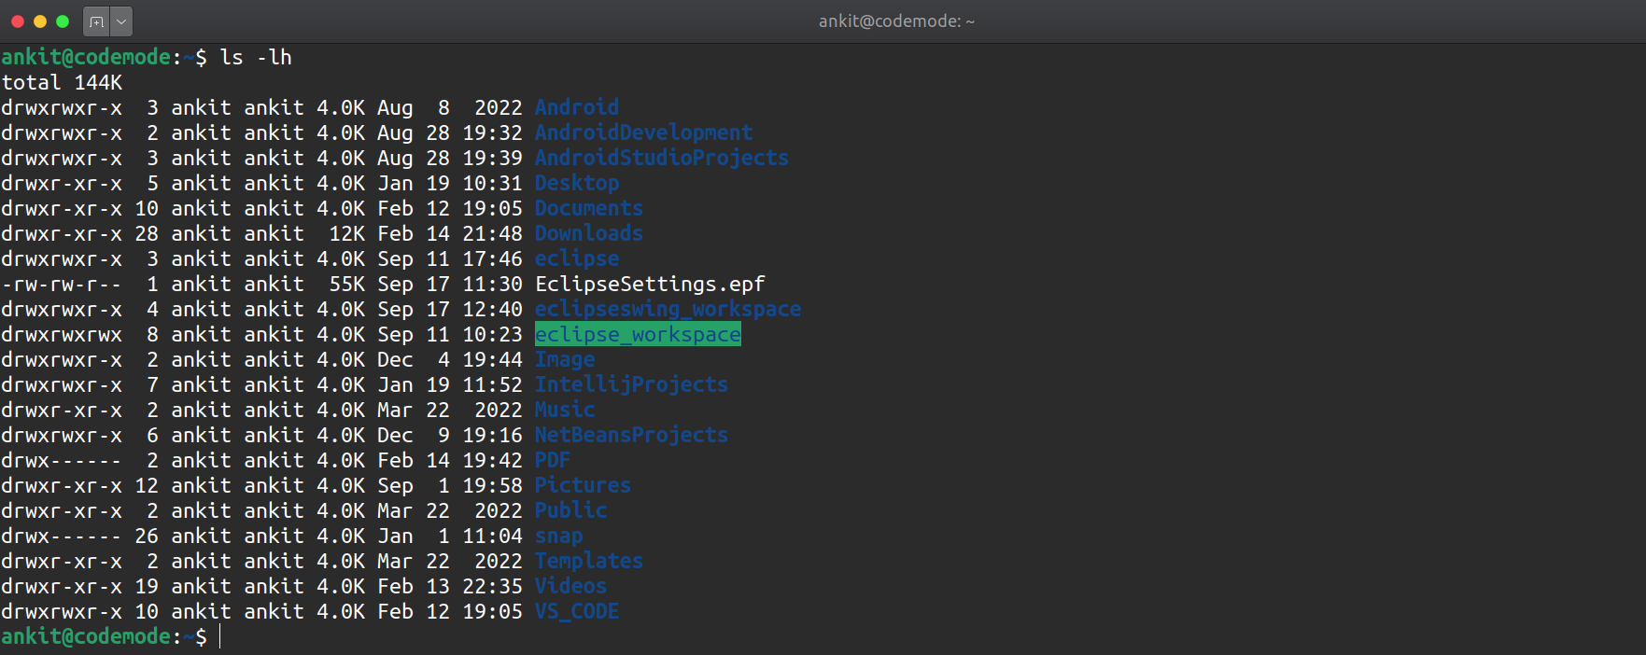Click the 12K size of Downloads
Image resolution: width=1646 pixels, height=655 pixels.
coord(347,233)
